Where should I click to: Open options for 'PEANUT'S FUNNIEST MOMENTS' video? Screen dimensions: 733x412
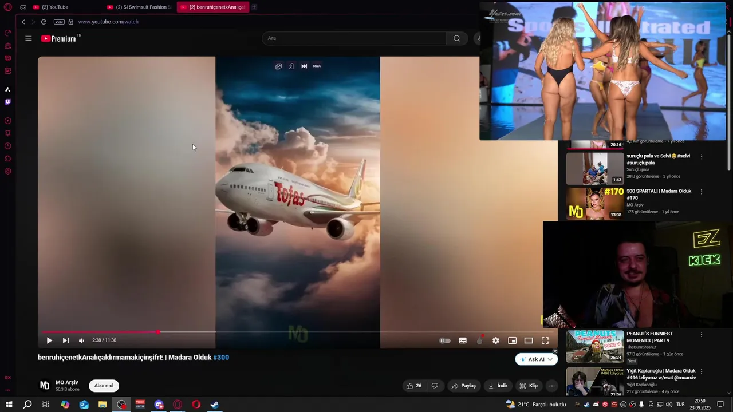(x=702, y=334)
